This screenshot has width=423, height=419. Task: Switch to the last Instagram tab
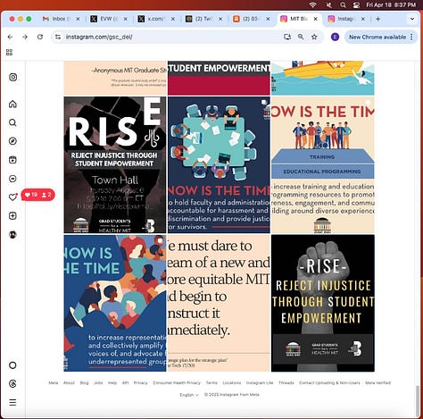(x=346, y=19)
